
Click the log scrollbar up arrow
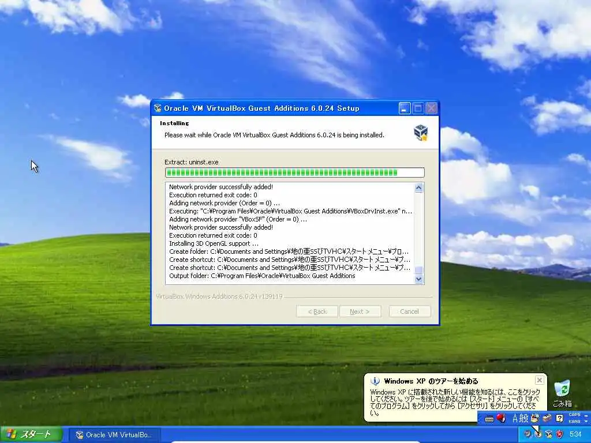click(x=419, y=187)
